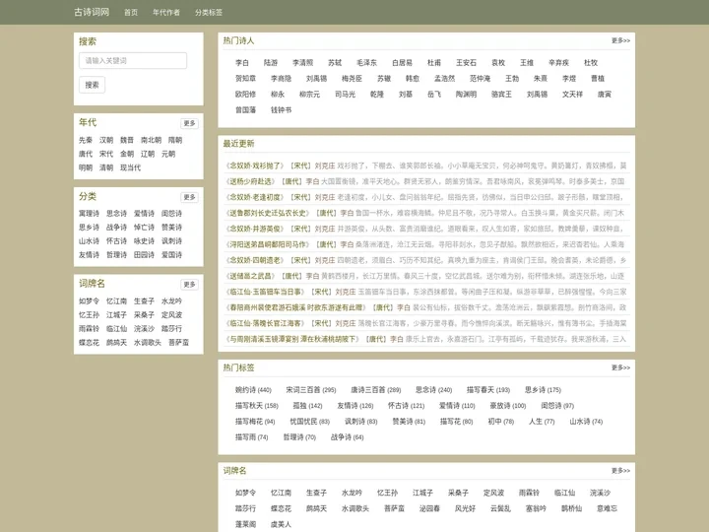The width and height of the screenshot is (709, 532).
Task: Select 先秦 dynasty link
Action: [x=86, y=140]
